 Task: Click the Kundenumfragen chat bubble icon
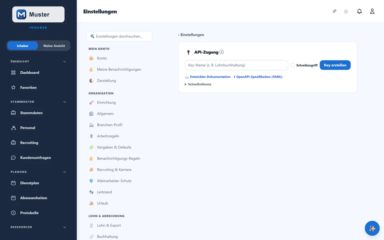[13, 158]
